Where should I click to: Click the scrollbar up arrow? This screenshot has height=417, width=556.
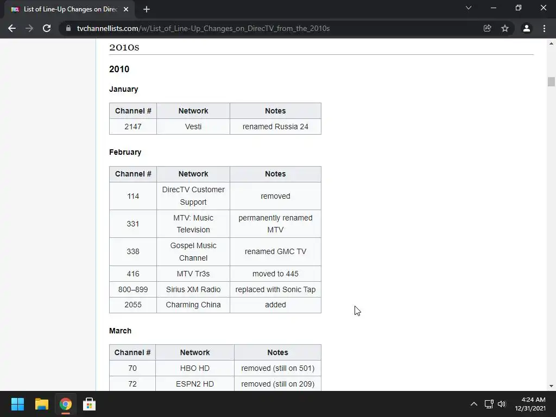click(x=551, y=43)
